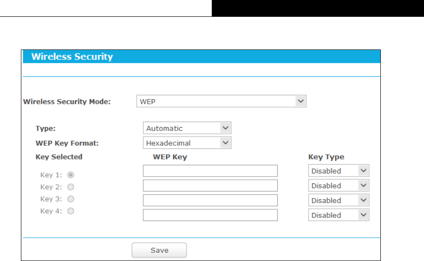Click the WEP Key field for Key 2

tap(210, 186)
